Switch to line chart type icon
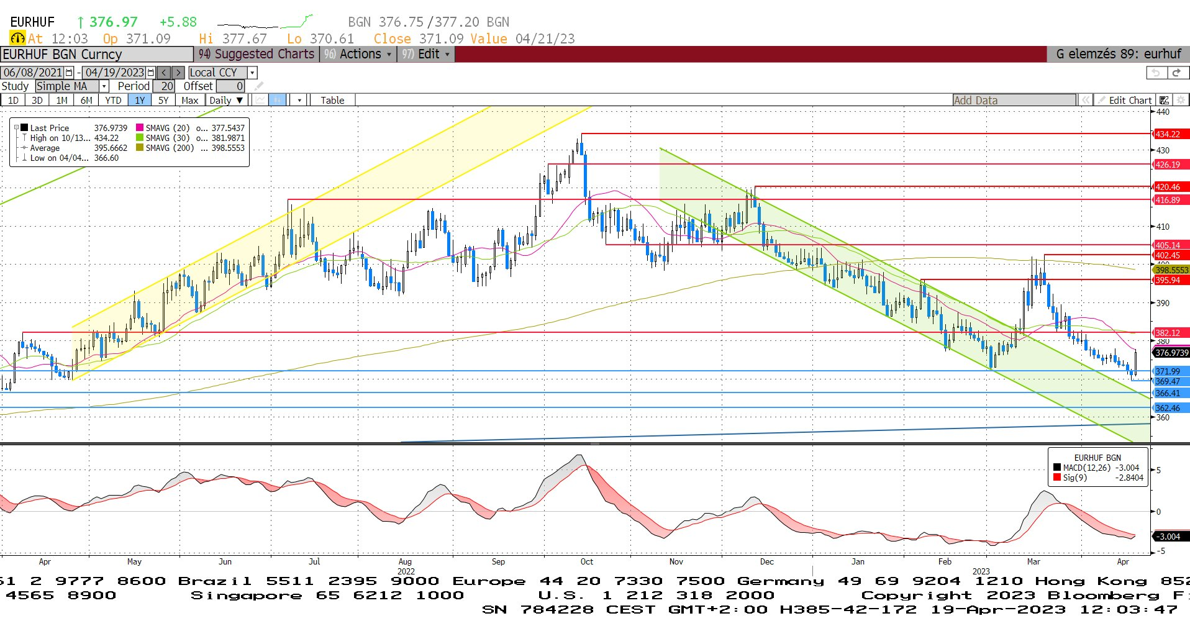Image resolution: width=1190 pixels, height=644 pixels. (x=261, y=100)
